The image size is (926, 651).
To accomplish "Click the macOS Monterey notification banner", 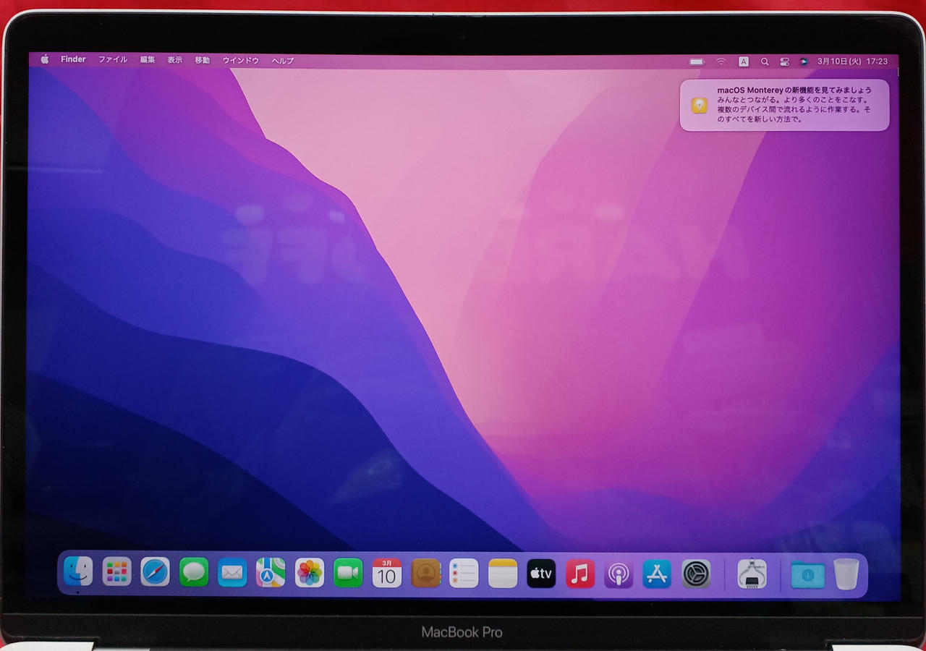I will (x=784, y=106).
